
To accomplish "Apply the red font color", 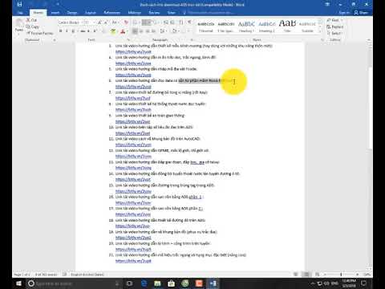I will coord(123,31).
